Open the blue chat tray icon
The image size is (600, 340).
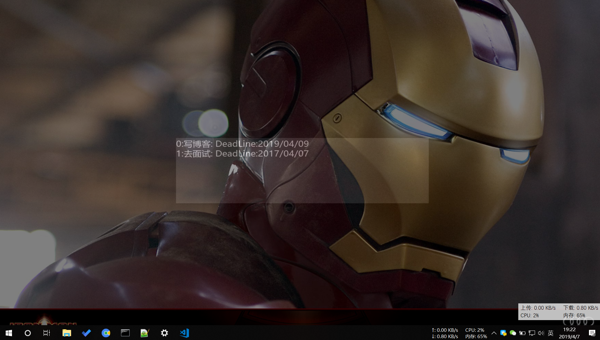coord(503,333)
